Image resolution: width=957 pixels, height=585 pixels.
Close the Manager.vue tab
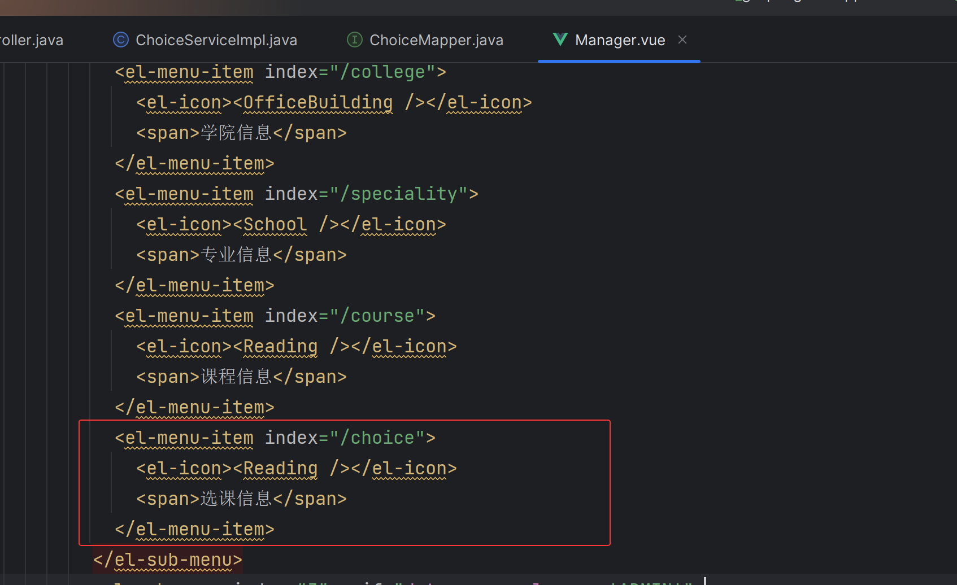pos(682,40)
